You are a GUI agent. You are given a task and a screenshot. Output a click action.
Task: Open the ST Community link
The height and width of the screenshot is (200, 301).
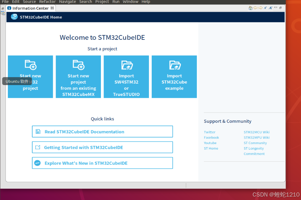[x=255, y=143]
